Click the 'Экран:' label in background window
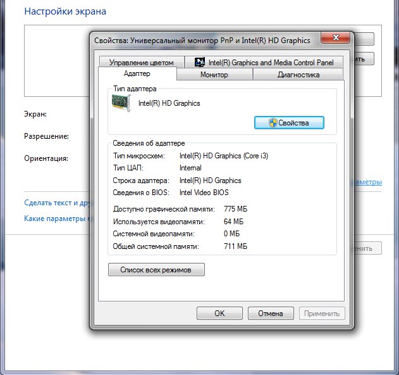The width and height of the screenshot is (399, 375). click(x=35, y=114)
